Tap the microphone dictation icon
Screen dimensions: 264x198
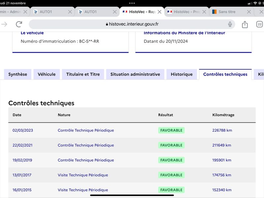coord(230,24)
